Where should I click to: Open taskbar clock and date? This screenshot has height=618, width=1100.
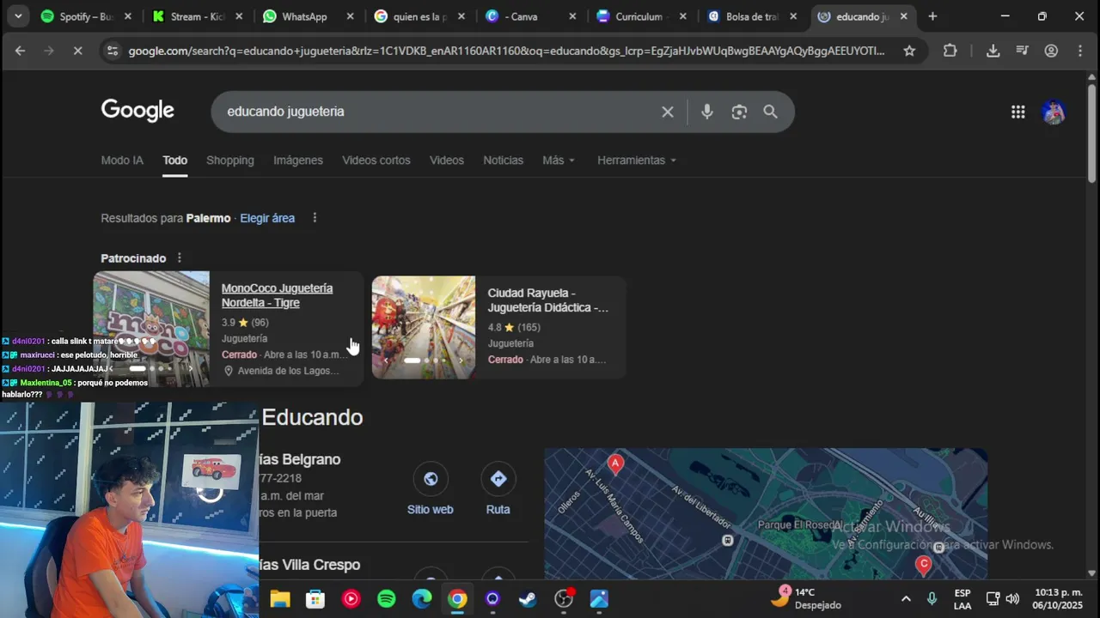pos(1058,598)
